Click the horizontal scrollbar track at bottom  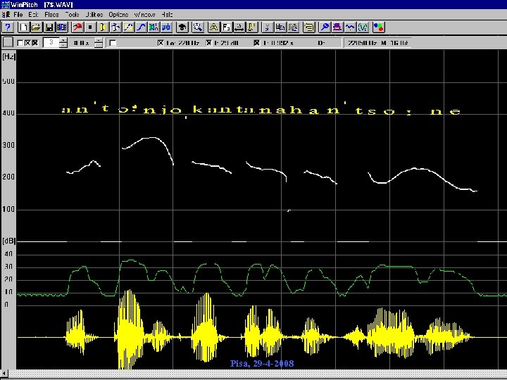[x=258, y=374]
